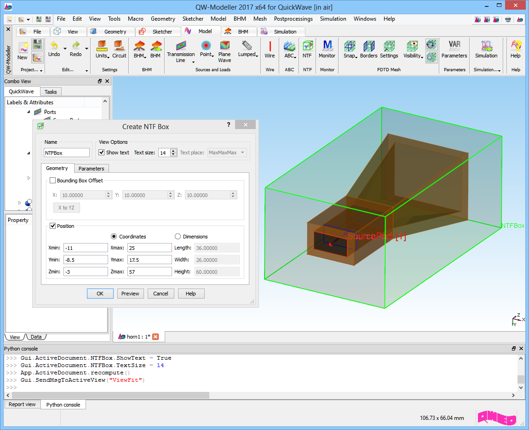Click the Zmax input field
This screenshot has width=529, height=430.
point(149,272)
